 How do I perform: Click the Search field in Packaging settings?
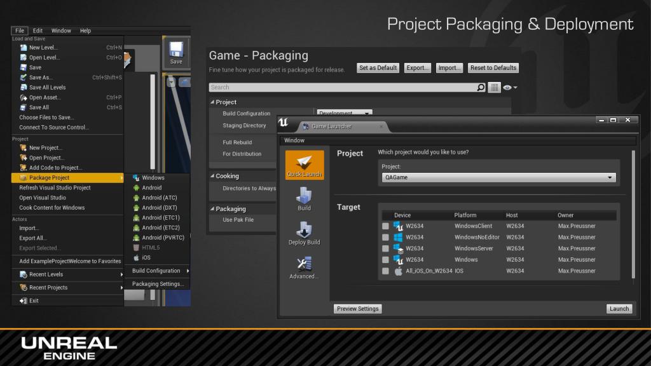click(343, 87)
